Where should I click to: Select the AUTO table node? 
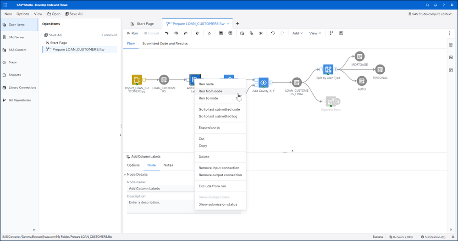[362, 81]
